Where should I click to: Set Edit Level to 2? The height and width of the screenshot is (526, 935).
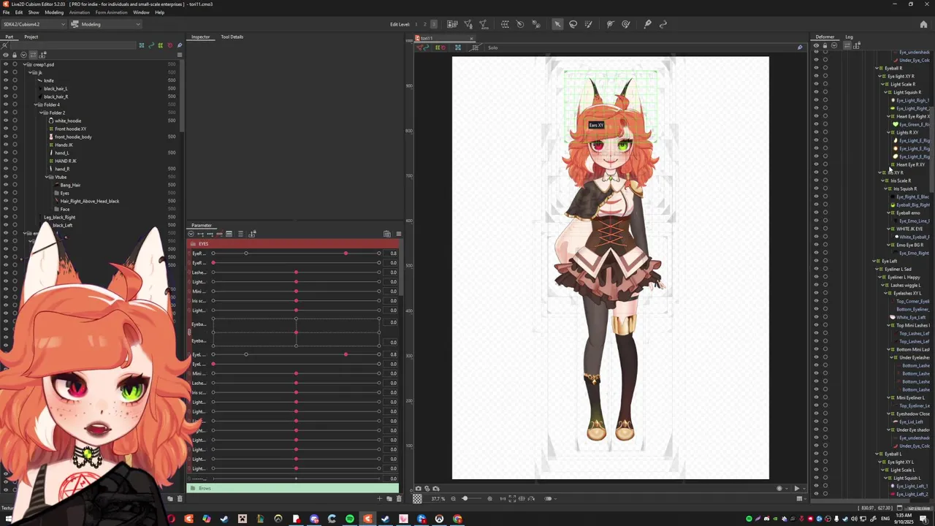425,24
